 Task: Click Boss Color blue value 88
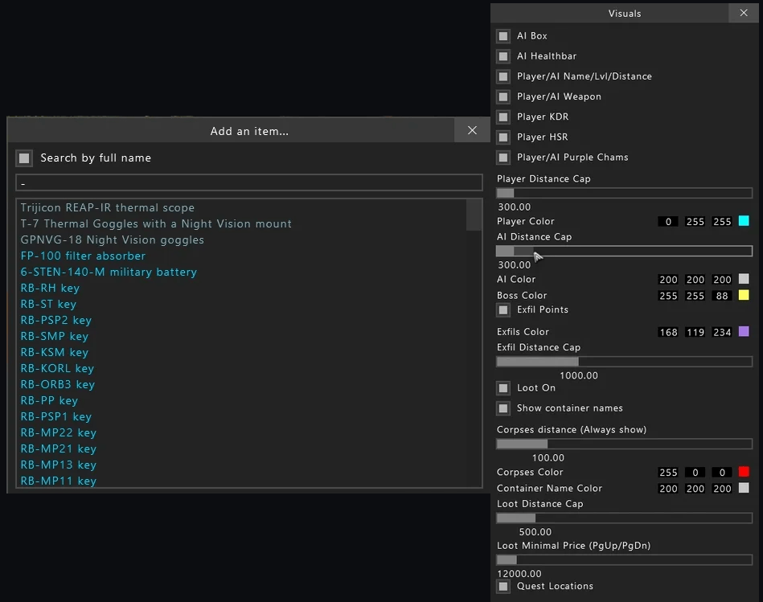pyautogui.click(x=722, y=296)
